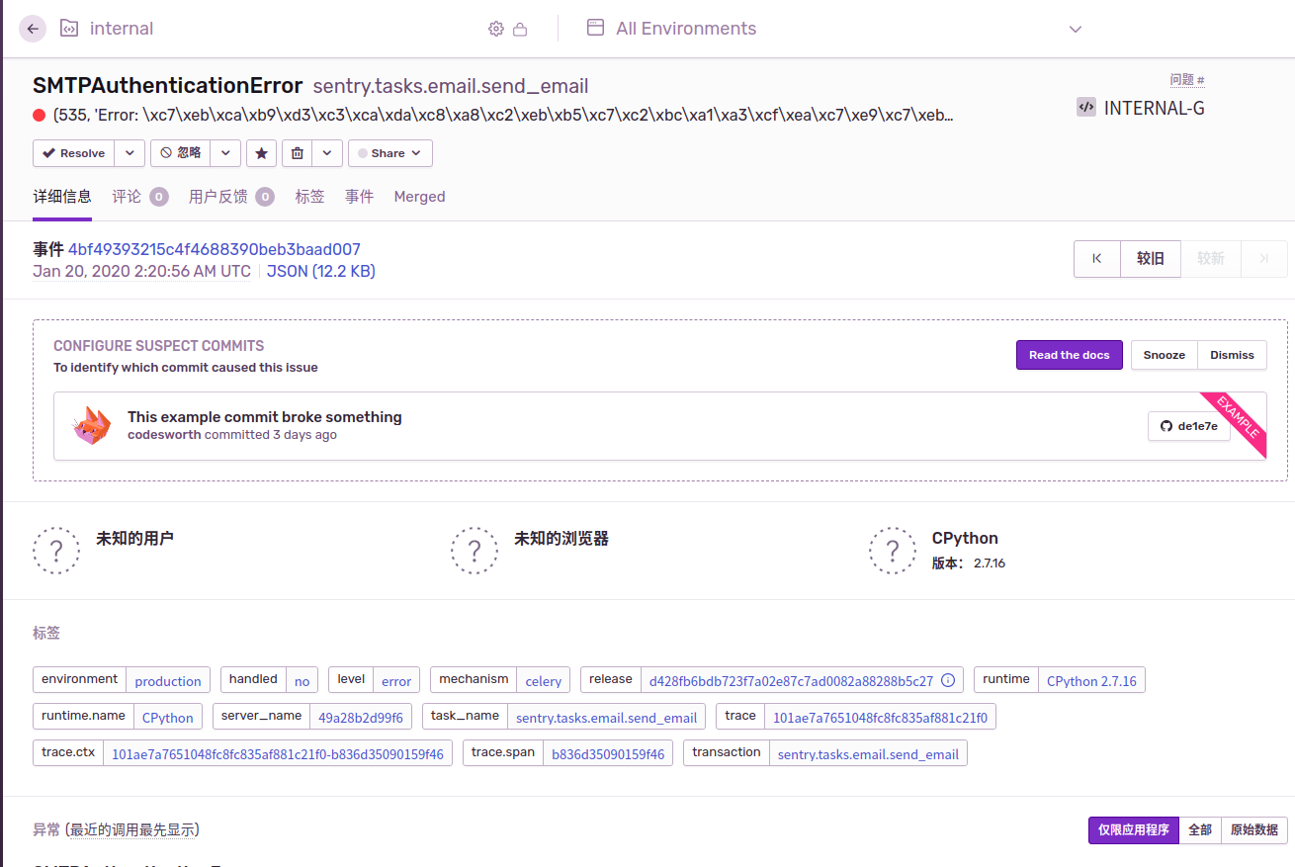Screen dimensions: 1295x867
Task: Click the server_name value 49a28b2d99f6
Action: tap(361, 718)
